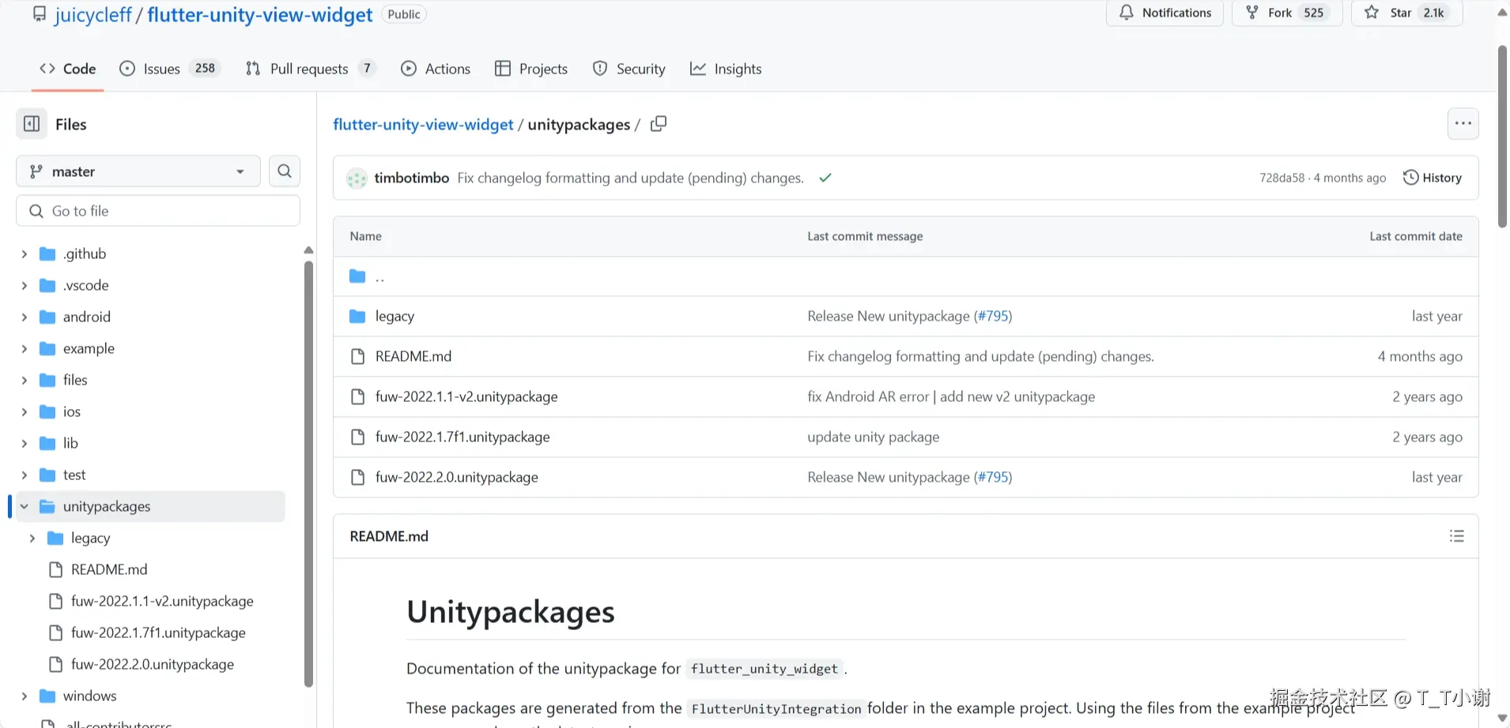The width and height of the screenshot is (1510, 728).
Task: Open commit History
Action: click(x=1432, y=178)
